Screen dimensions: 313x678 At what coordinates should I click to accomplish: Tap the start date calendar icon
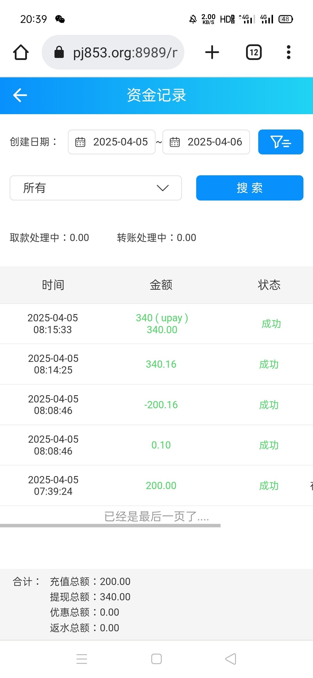(80, 142)
